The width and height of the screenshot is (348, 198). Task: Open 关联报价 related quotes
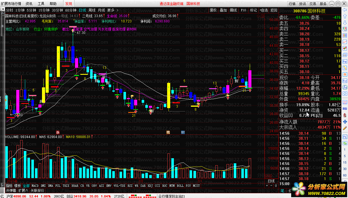37,190
